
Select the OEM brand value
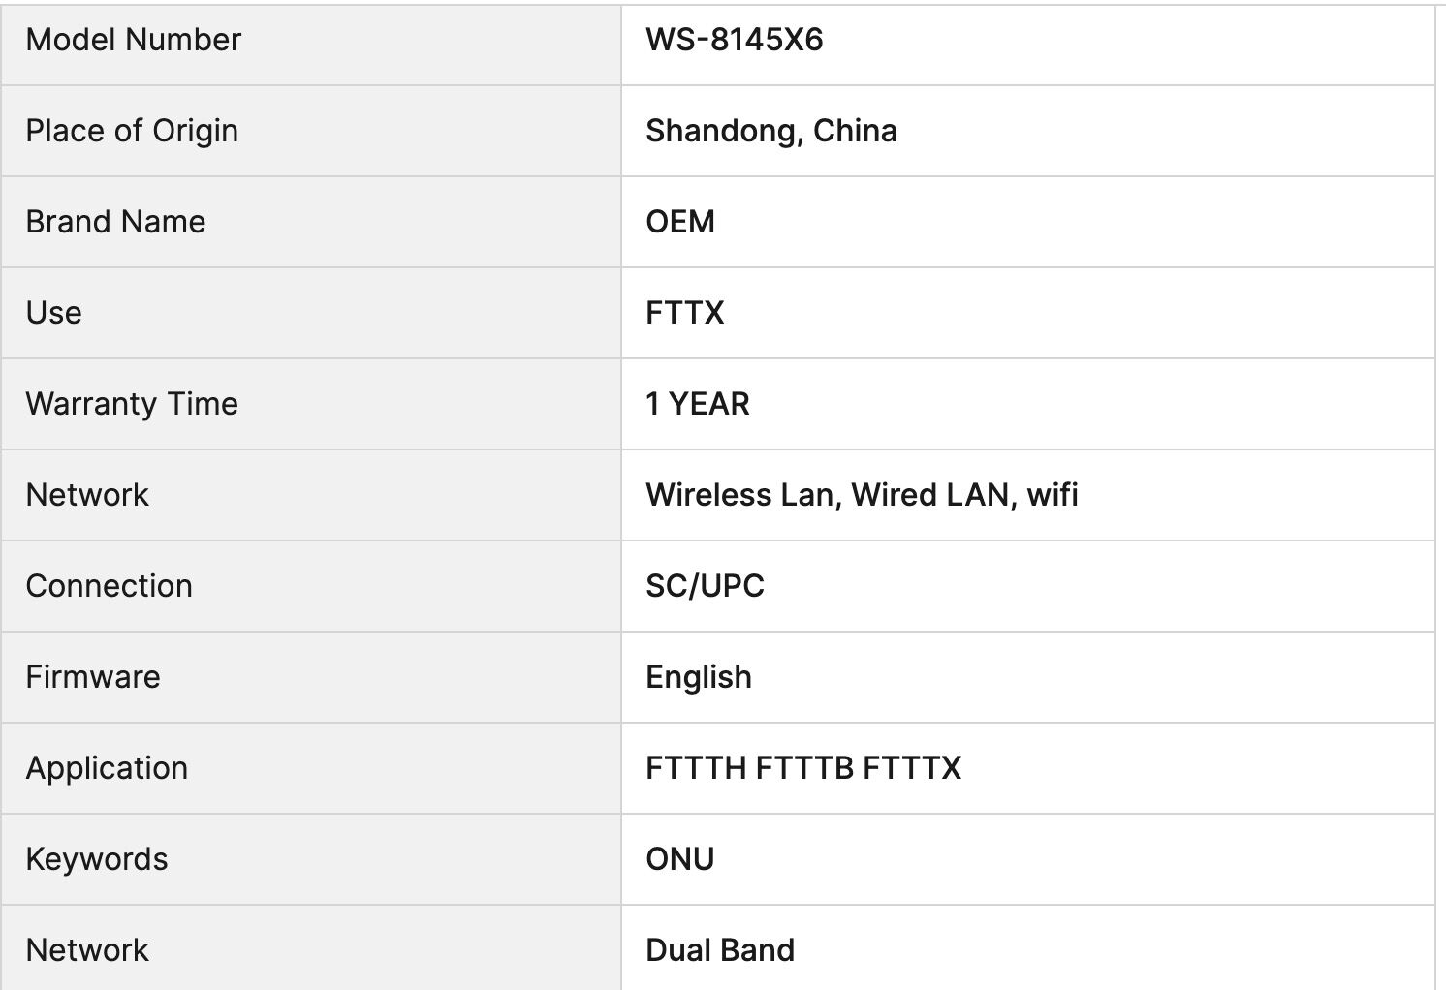tap(680, 222)
